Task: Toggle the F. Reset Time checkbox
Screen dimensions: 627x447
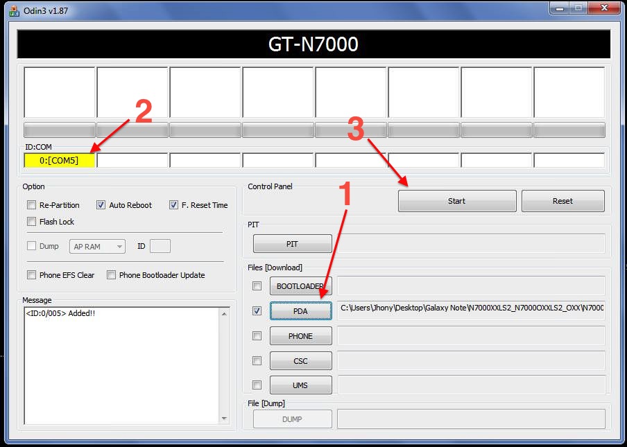Action: pyautogui.click(x=174, y=205)
